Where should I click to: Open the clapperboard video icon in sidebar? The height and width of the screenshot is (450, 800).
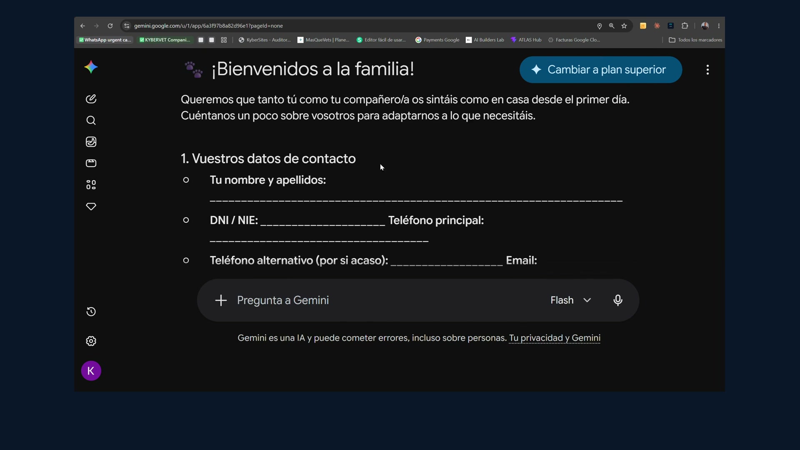[x=91, y=163]
